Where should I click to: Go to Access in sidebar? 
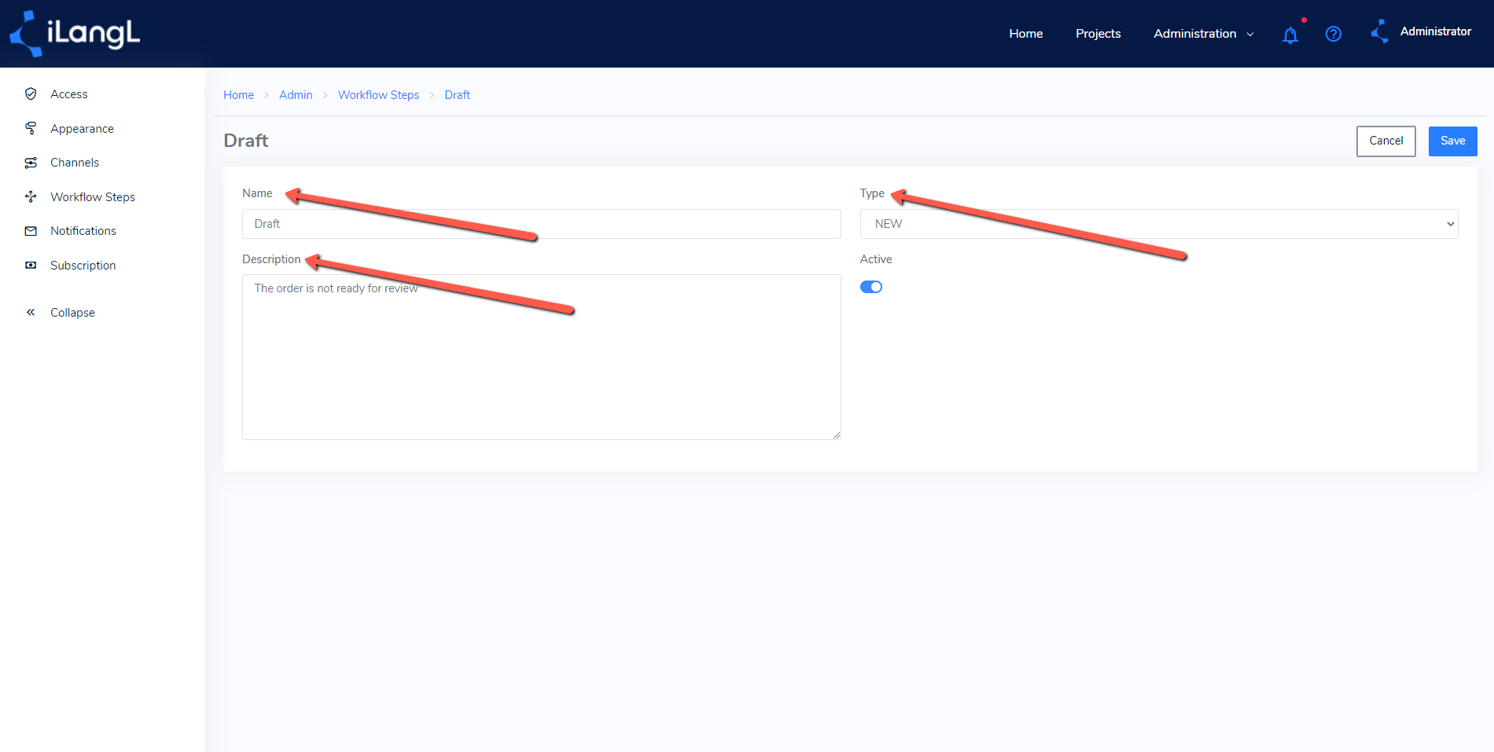[69, 94]
